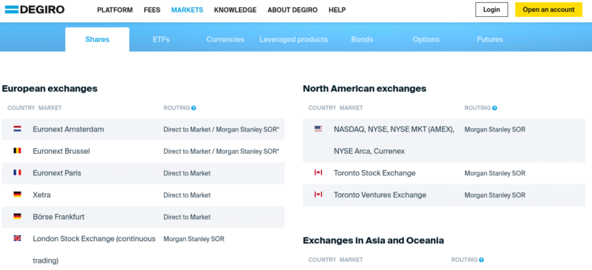The width and height of the screenshot is (592, 270).
Task: Click the Xetra market name
Action: (41, 195)
